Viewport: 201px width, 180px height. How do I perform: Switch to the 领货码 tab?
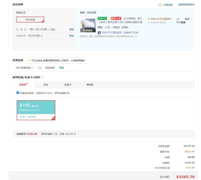tap(90, 85)
